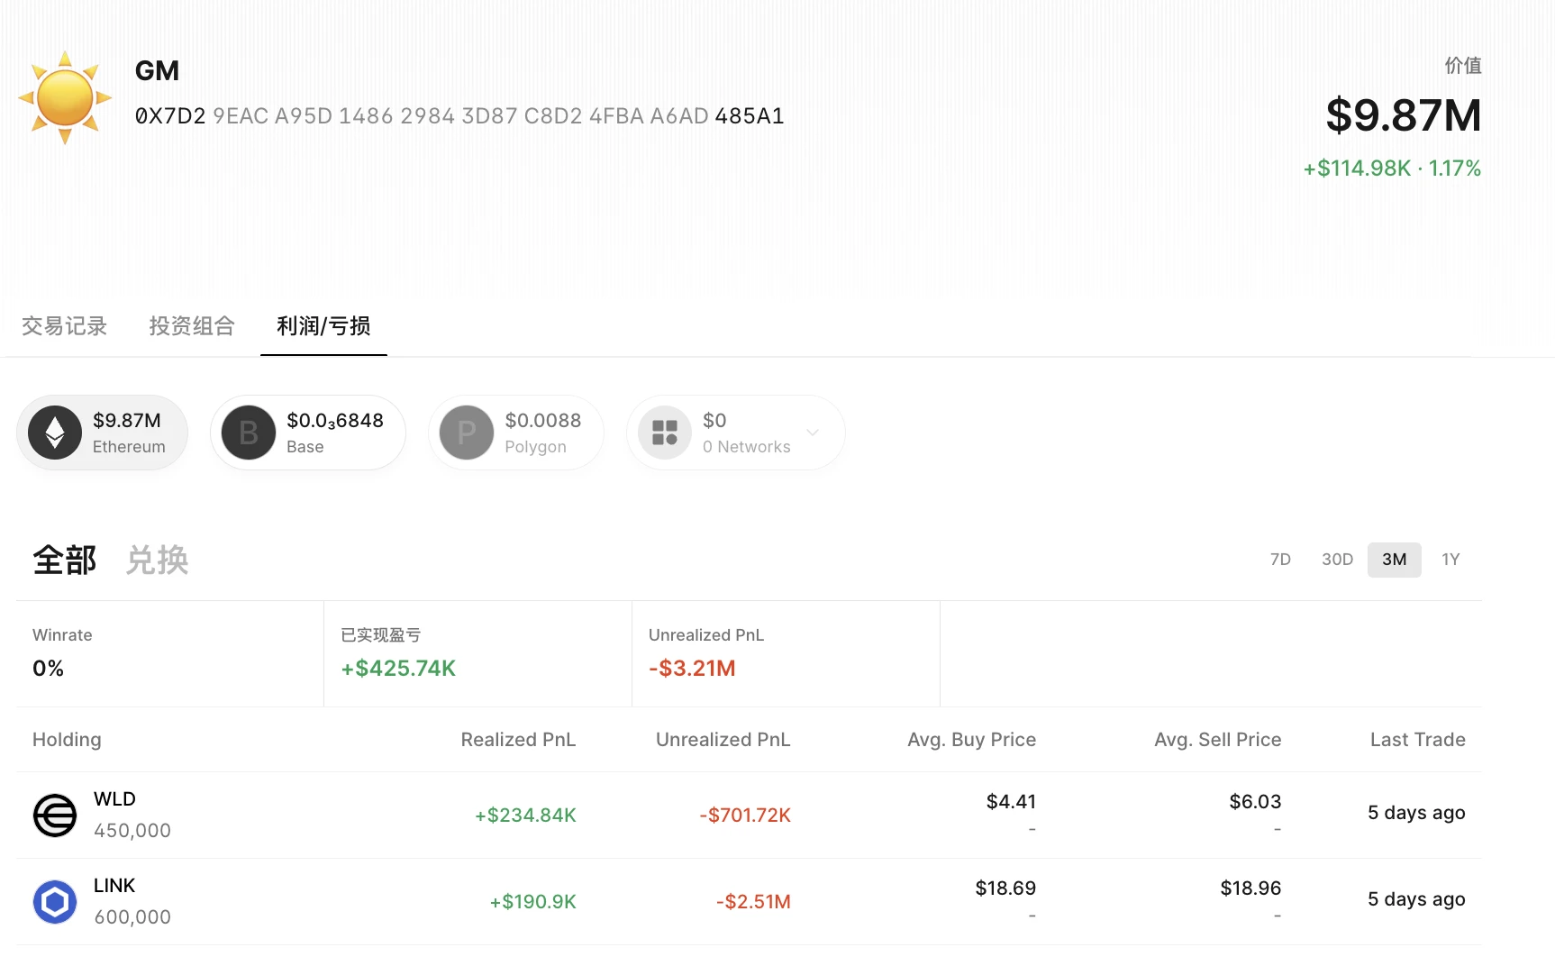Switch to 30D time range
Viewport: 1555px width, 966px height.
point(1337,560)
